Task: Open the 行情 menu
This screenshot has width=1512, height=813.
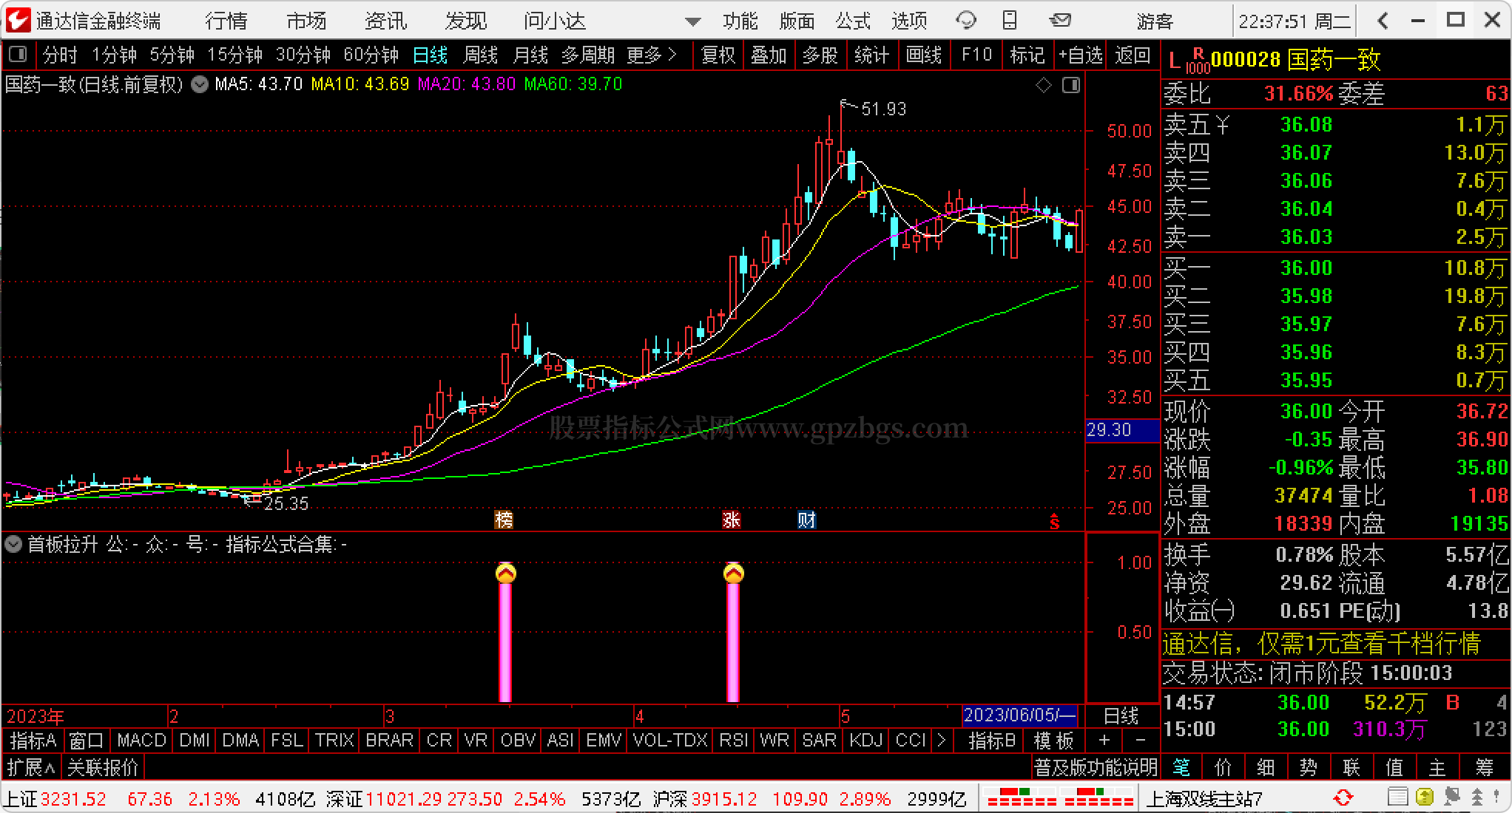Action: pos(226,21)
